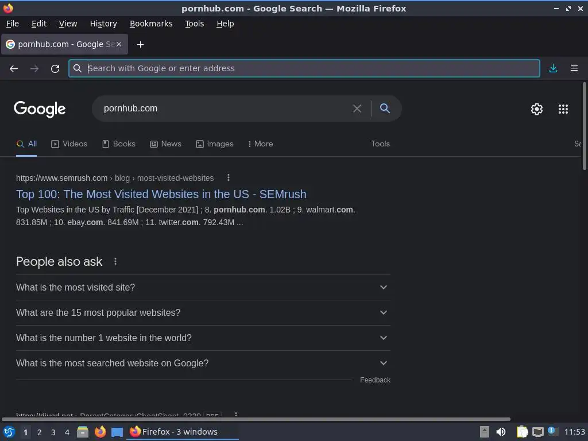Image resolution: width=588 pixels, height=441 pixels.
Task: Open the volume control in the tray
Action: click(x=501, y=432)
